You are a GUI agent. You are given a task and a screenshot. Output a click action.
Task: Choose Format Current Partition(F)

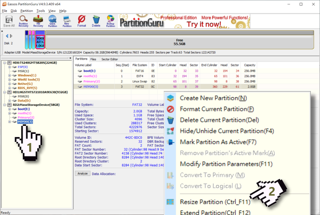(217, 109)
